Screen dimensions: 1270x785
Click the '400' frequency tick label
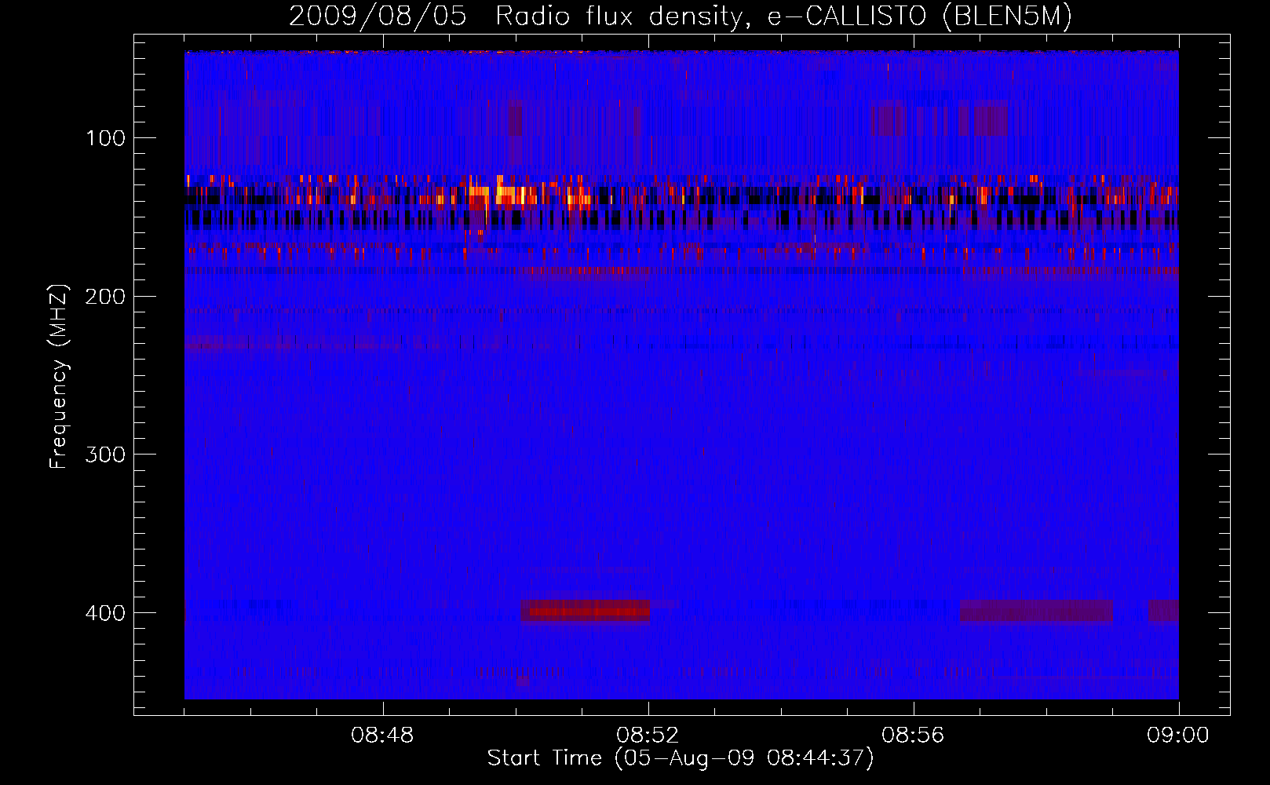[105, 613]
